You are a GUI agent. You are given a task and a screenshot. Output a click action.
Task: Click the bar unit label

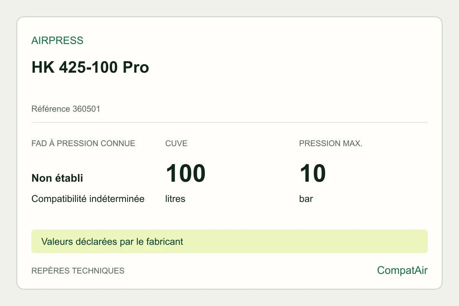click(306, 199)
